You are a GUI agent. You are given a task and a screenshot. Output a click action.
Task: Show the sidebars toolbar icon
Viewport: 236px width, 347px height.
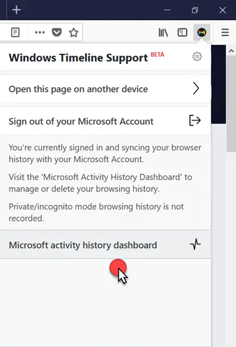tap(182, 33)
